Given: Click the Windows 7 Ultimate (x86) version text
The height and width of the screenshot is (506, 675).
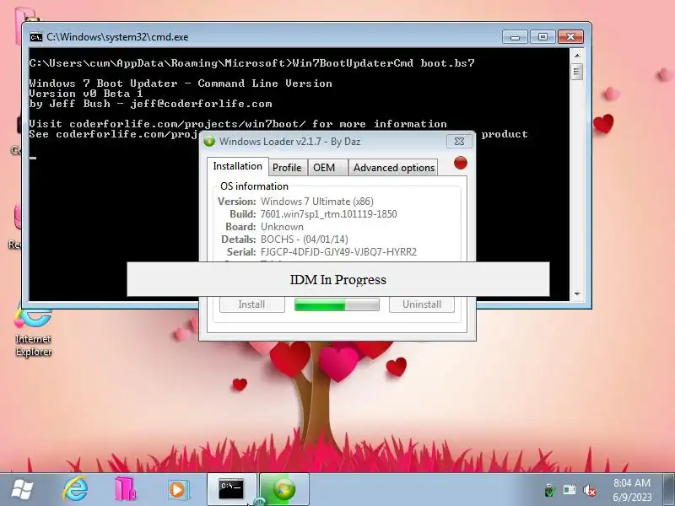Looking at the screenshot, I should click(x=317, y=202).
